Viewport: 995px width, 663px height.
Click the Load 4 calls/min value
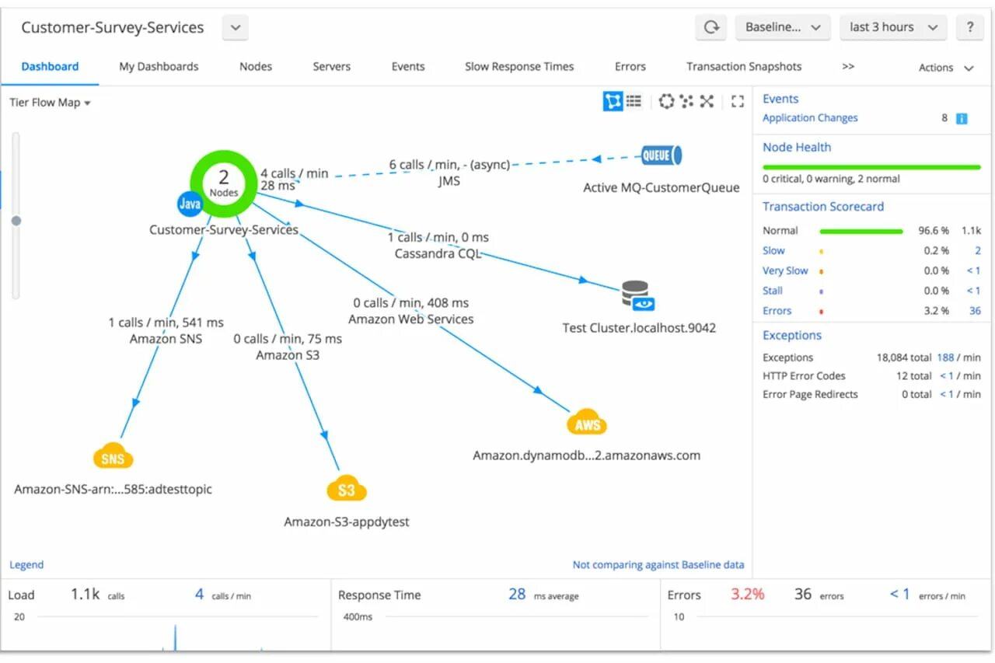click(x=200, y=595)
